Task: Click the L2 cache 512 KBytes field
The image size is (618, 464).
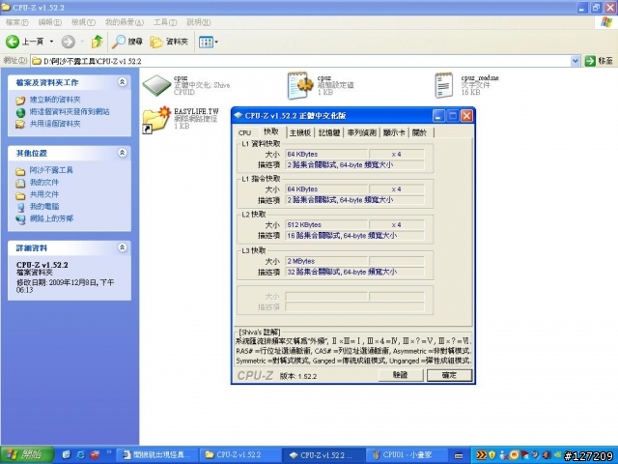Action: [x=326, y=225]
